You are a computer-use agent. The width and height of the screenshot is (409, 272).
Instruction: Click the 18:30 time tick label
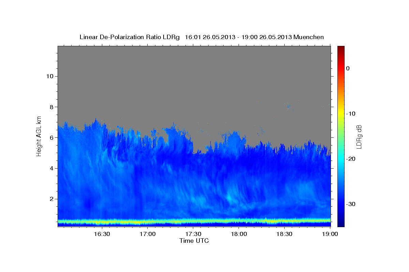click(285, 234)
